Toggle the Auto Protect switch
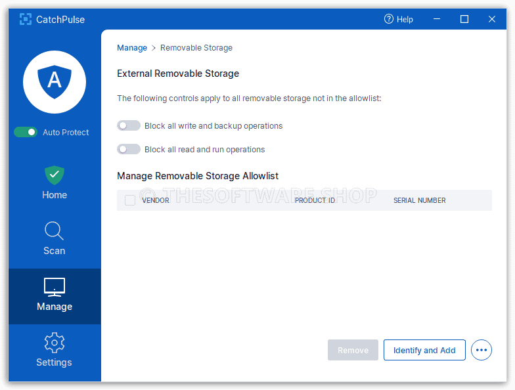This screenshot has height=390, width=515. pyautogui.click(x=26, y=133)
